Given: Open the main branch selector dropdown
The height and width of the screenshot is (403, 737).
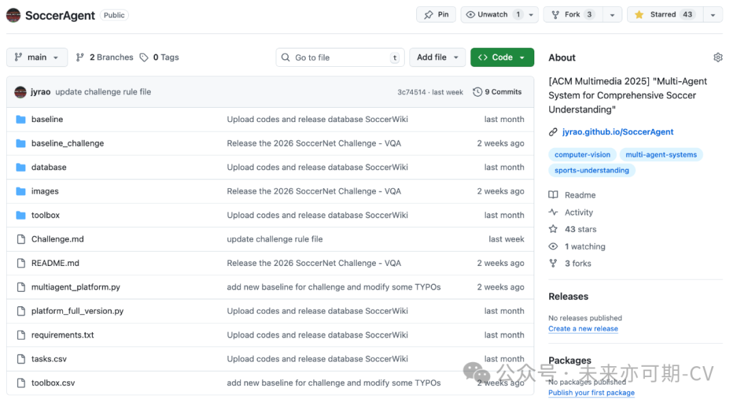Looking at the screenshot, I should tap(37, 57).
